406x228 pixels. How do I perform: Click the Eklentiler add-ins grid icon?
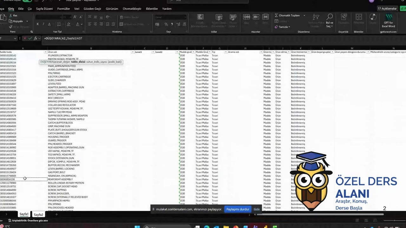(359, 17)
